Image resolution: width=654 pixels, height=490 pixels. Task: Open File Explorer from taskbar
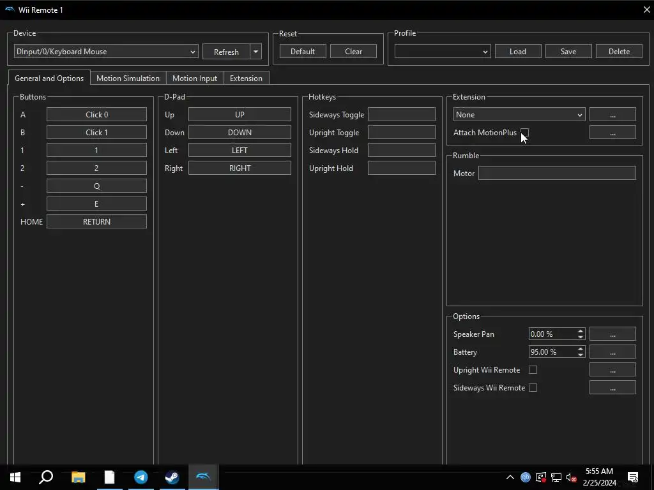pos(78,477)
